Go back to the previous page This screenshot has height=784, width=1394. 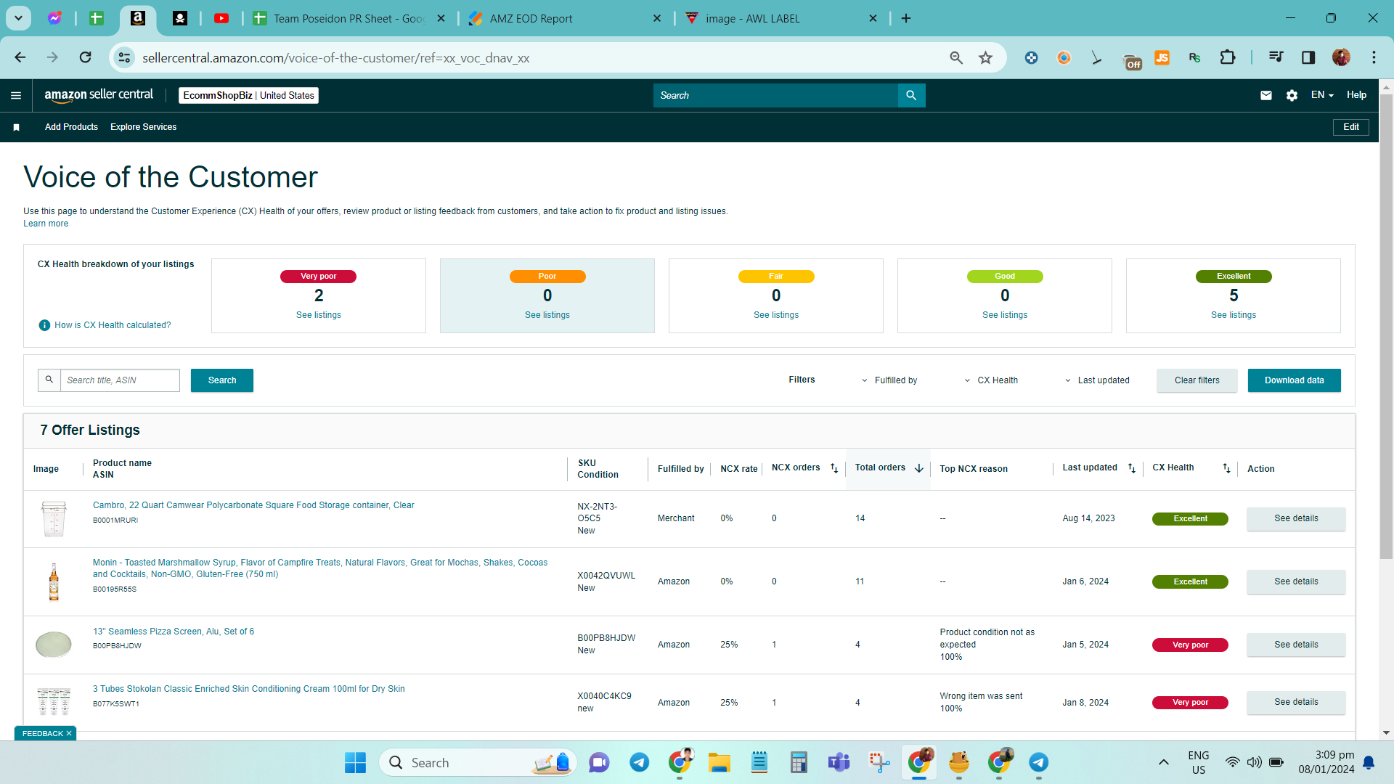tap(20, 57)
